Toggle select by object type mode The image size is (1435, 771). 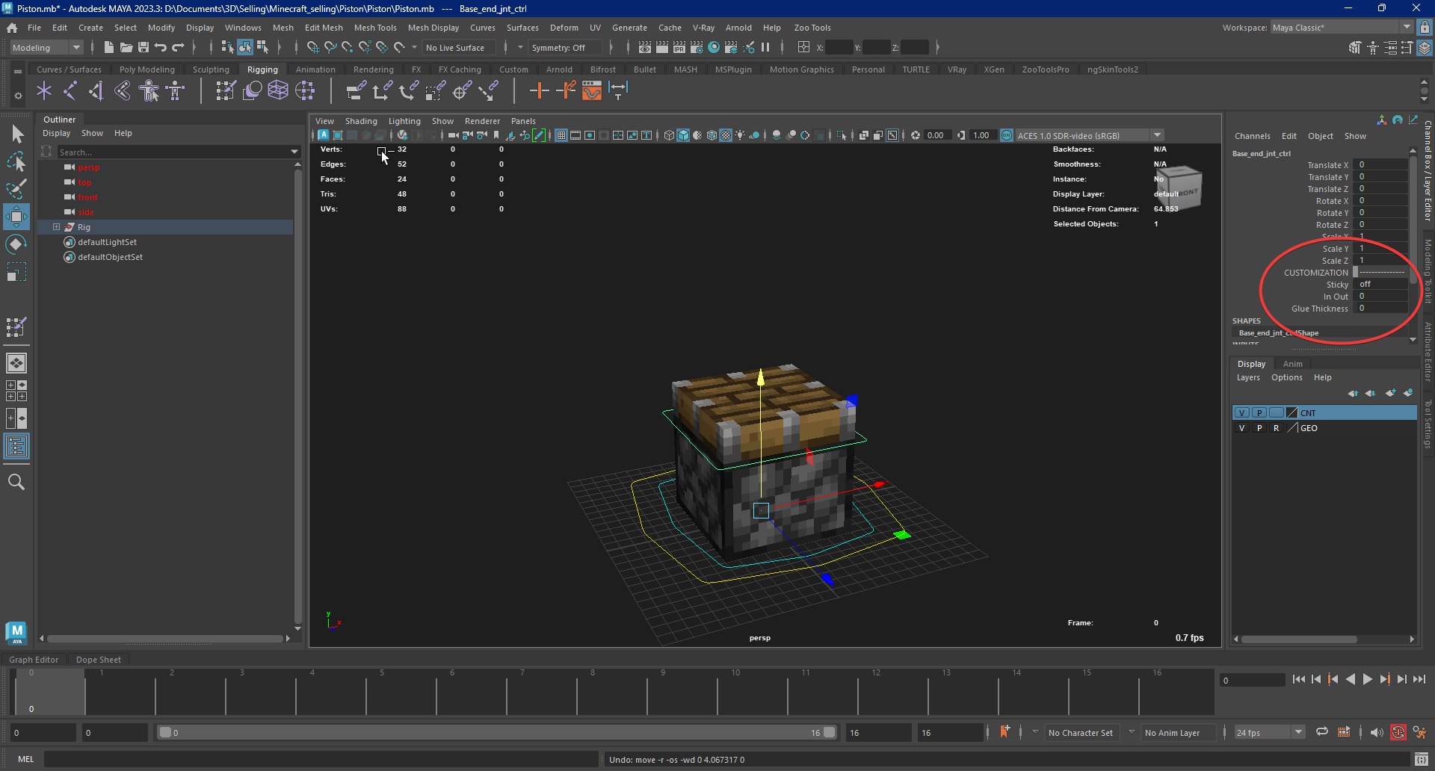245,47
